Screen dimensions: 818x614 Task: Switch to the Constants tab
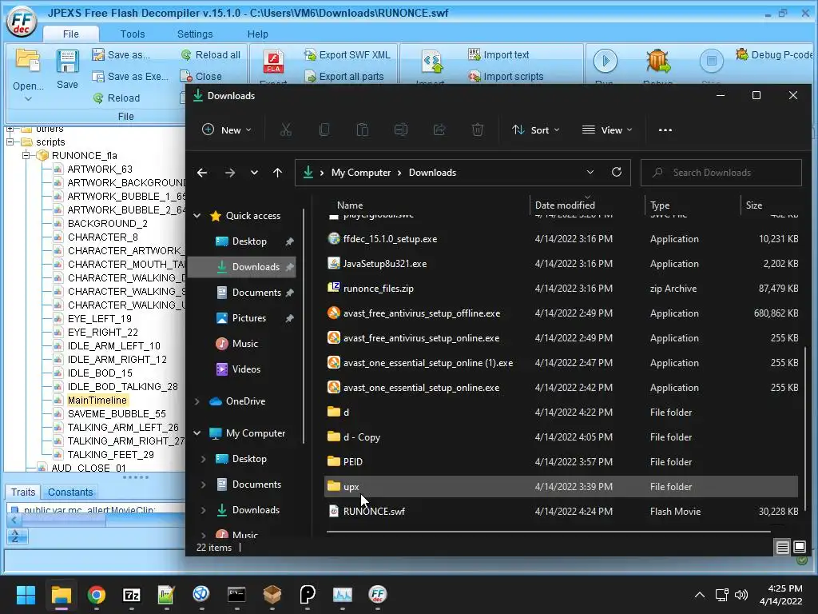(x=70, y=492)
